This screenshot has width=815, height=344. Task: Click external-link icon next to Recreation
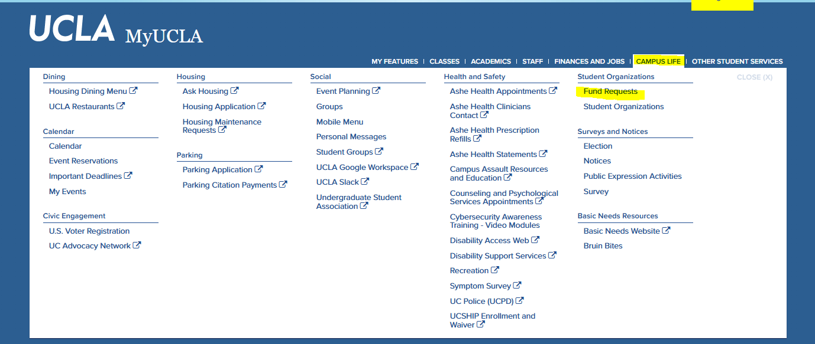tap(495, 270)
